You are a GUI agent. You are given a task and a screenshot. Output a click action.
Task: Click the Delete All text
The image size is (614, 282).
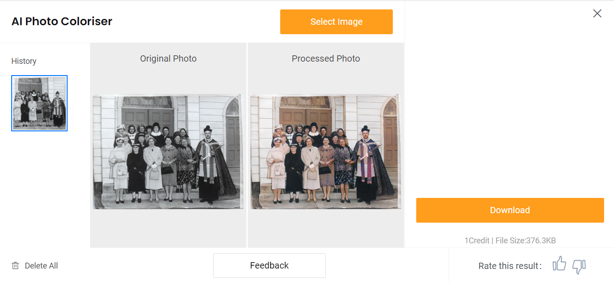[x=41, y=266]
